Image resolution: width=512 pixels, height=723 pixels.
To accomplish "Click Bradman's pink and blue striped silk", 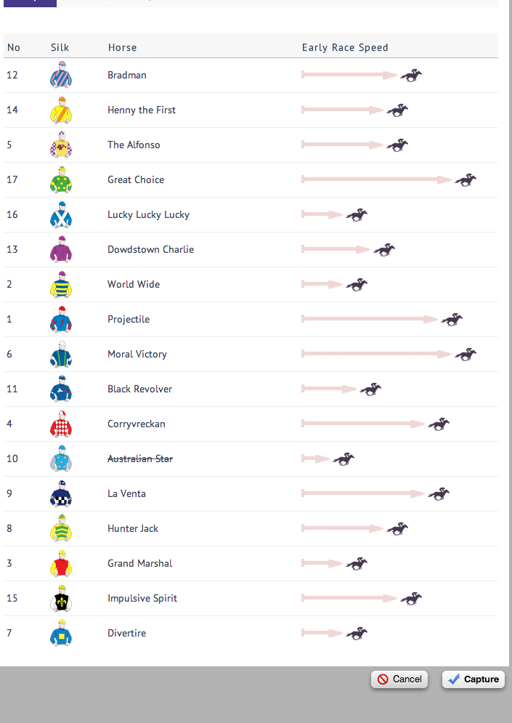I will tap(61, 75).
